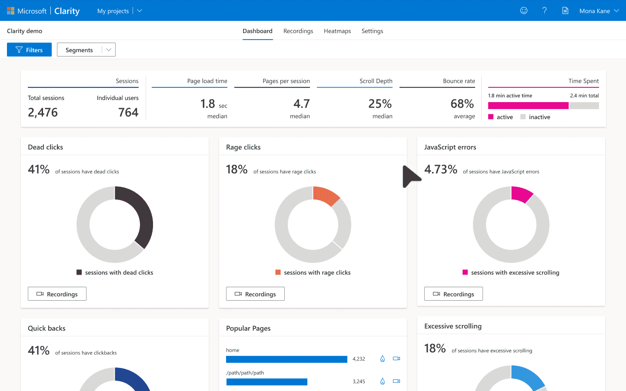Screen dimensions: 626x391
Task: Click the pink active legend swatch
Action: pyautogui.click(x=491, y=116)
